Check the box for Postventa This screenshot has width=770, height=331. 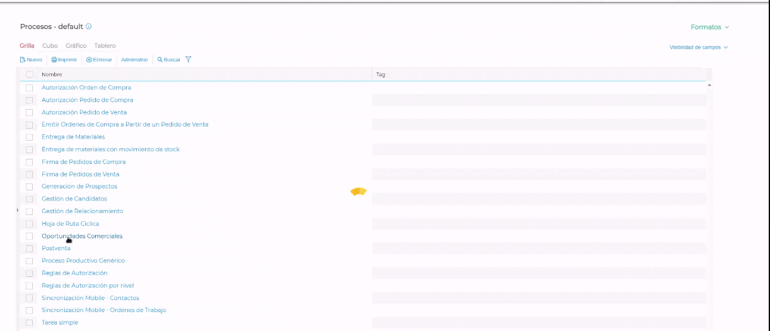29,248
